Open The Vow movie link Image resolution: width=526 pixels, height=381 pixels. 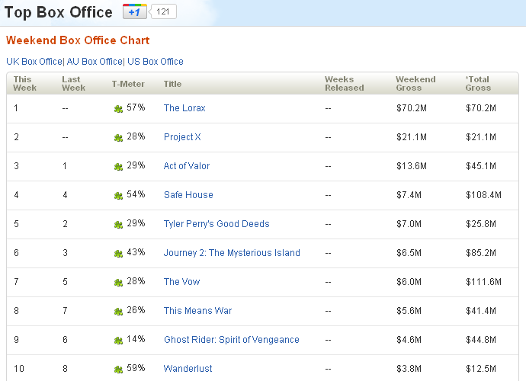[x=182, y=282]
